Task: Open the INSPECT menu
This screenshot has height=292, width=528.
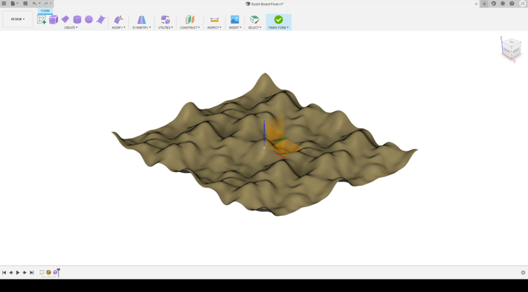Action: click(214, 28)
